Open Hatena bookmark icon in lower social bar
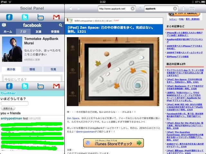This screenshot has width=206, height=154. click(41, 86)
